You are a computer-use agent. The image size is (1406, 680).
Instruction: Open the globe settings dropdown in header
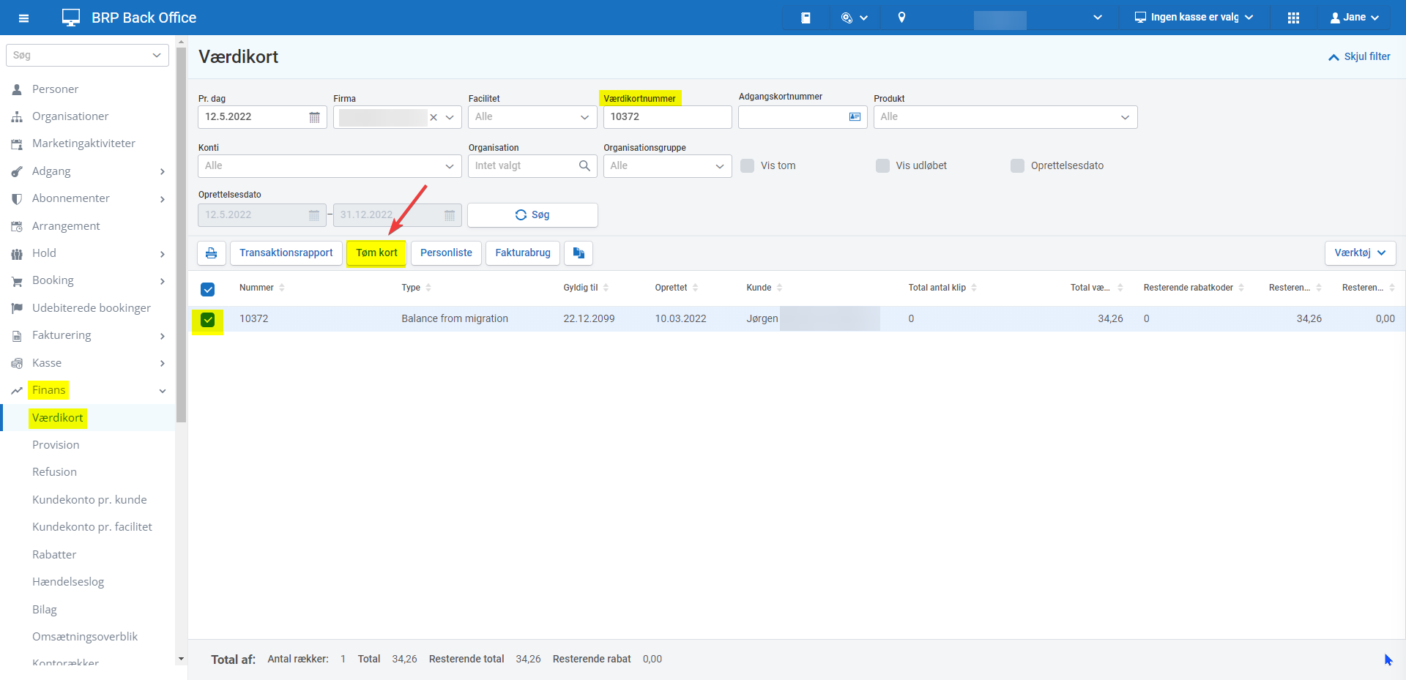tap(855, 18)
